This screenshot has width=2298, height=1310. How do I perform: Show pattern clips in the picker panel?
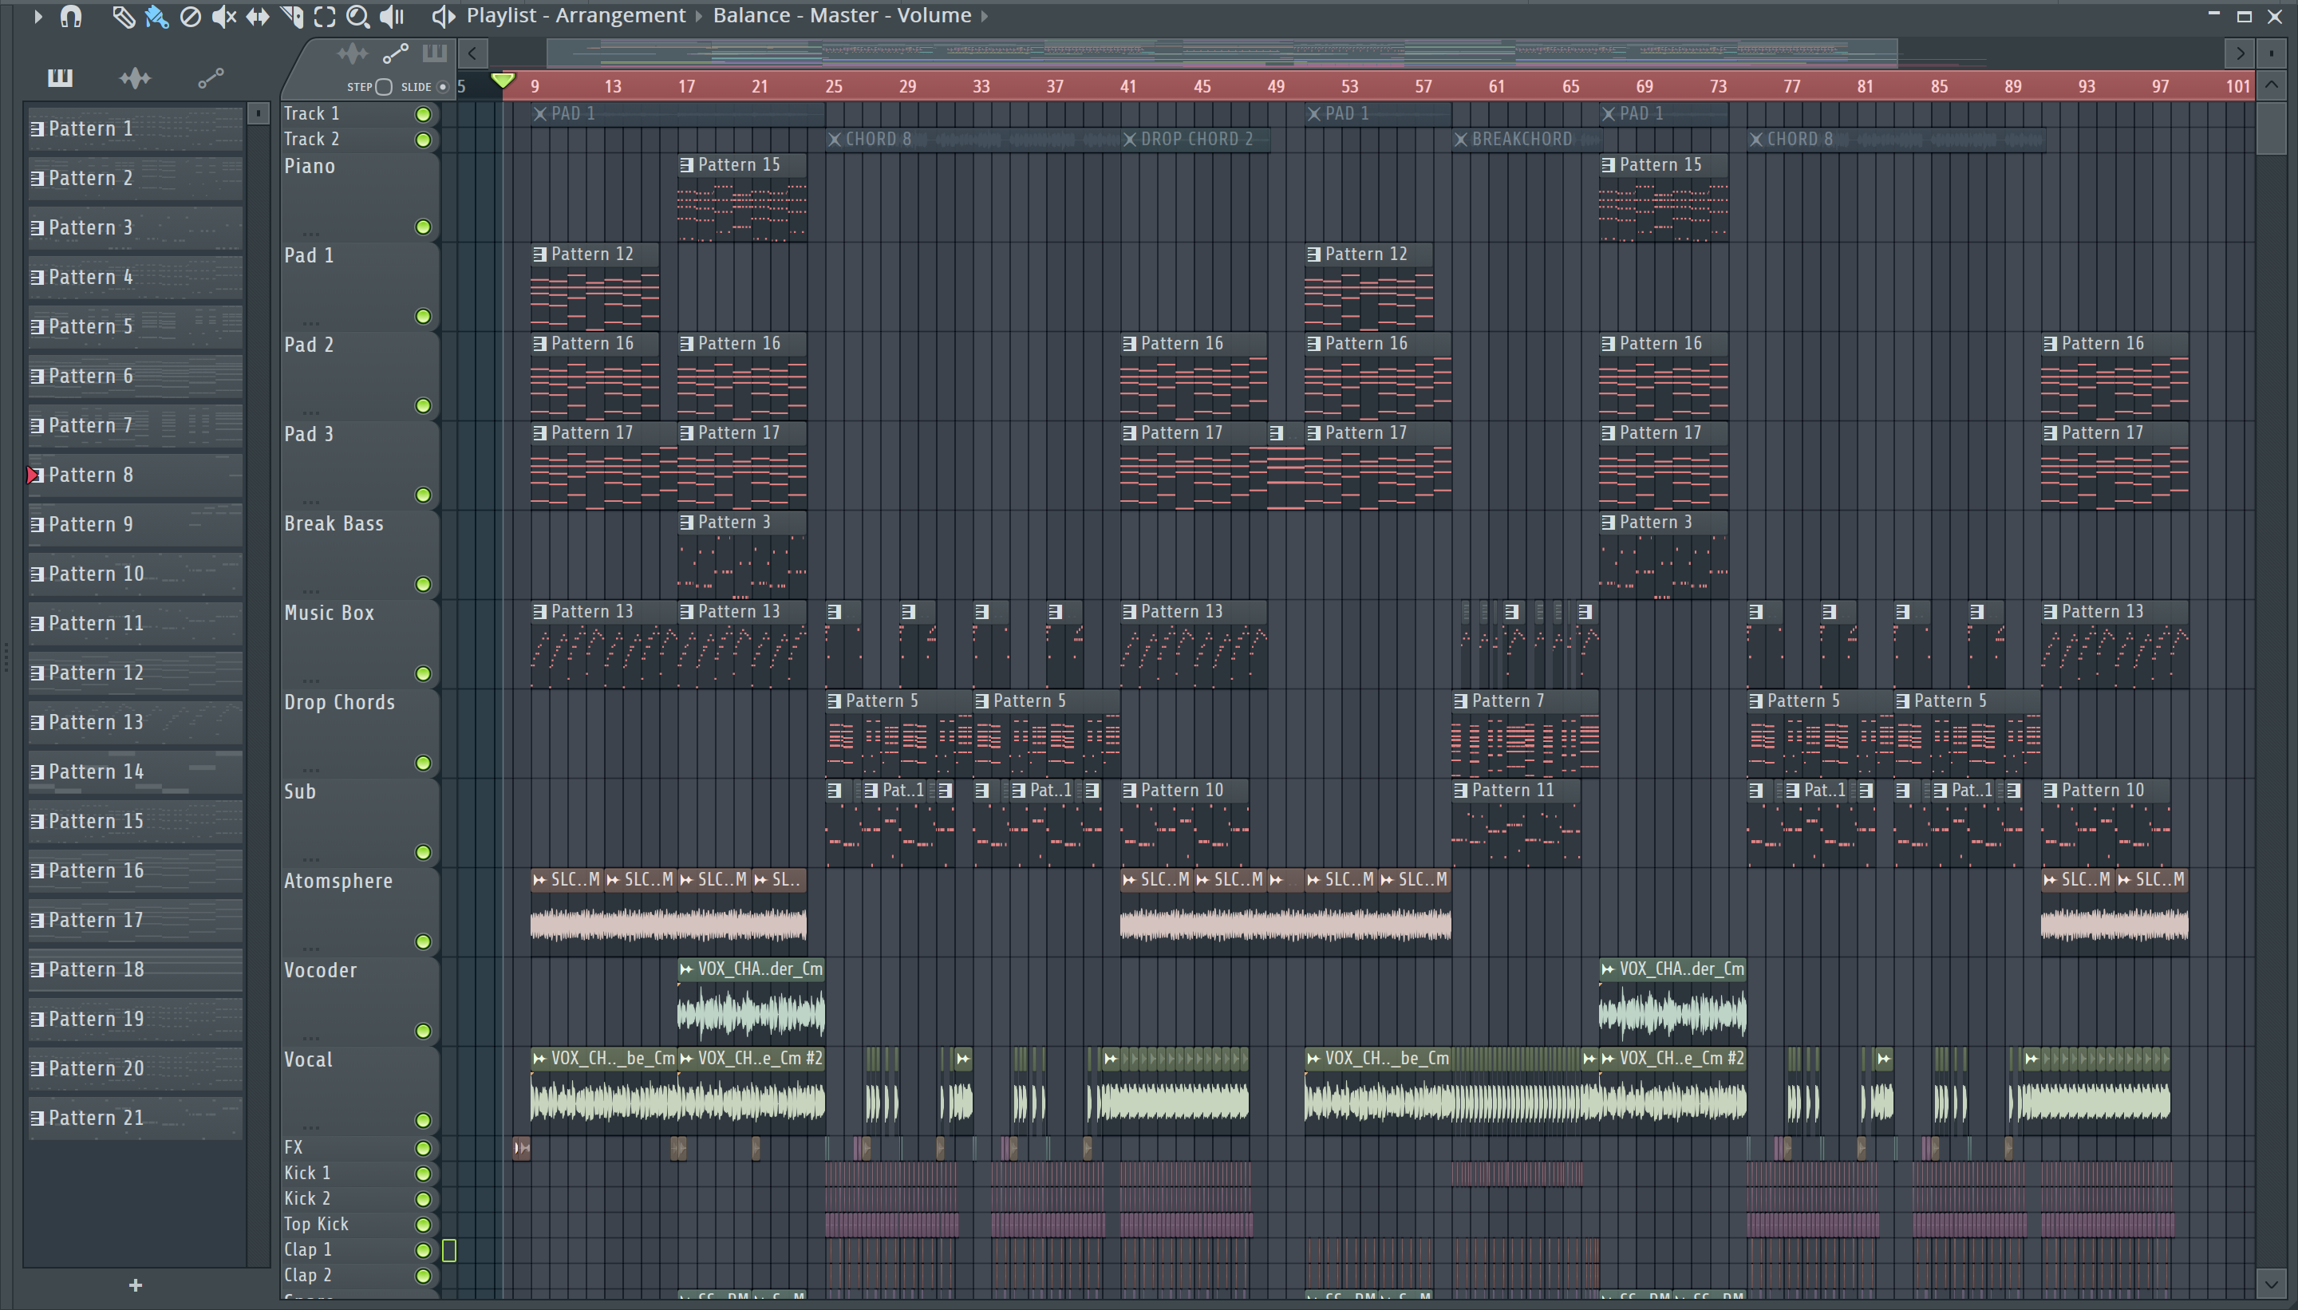[x=61, y=78]
